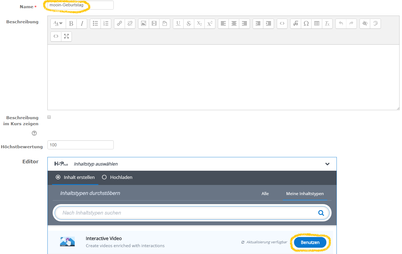Click "Benutzen" for Interactive Video
402x254 pixels.
pos(310,242)
